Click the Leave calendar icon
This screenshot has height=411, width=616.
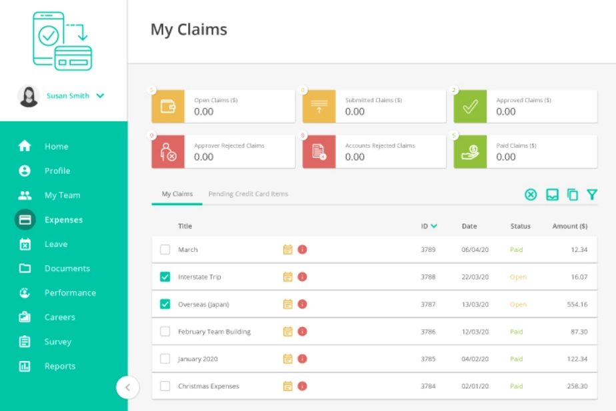point(25,244)
